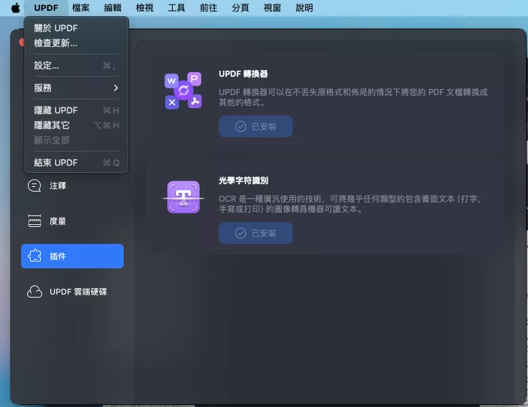Screen dimensions: 528x407
Task: Click the checkmark icon in 轉換器 已安裝 button
Action: pos(241,126)
